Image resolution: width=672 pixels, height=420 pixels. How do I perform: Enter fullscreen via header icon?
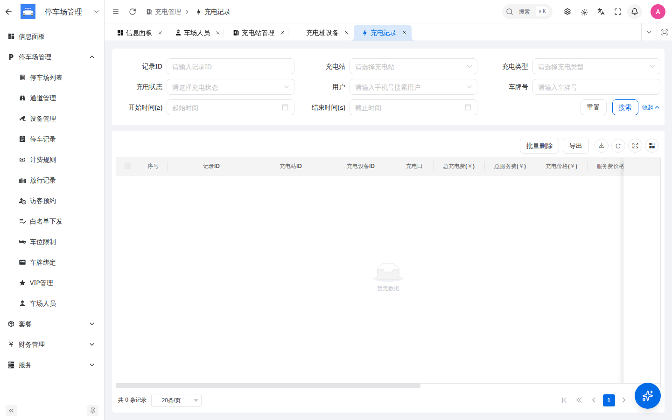click(x=618, y=12)
